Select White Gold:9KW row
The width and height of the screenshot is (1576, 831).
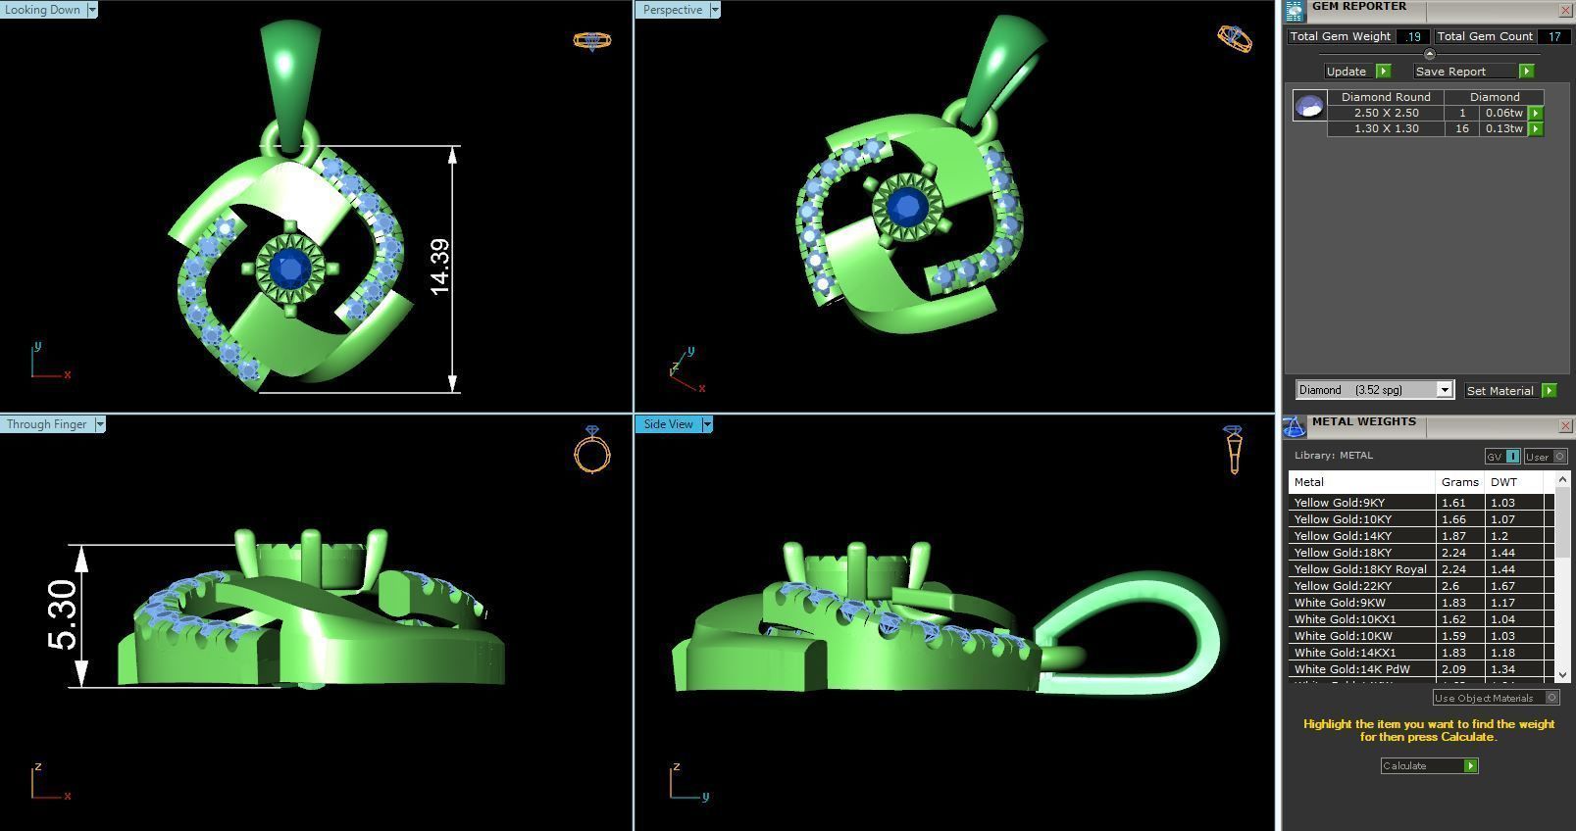click(x=1421, y=603)
